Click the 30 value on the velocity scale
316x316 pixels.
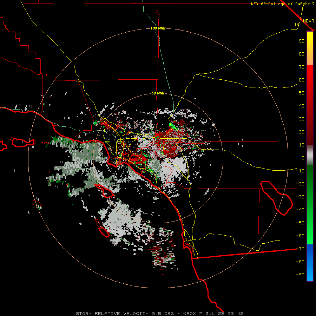click(x=302, y=119)
